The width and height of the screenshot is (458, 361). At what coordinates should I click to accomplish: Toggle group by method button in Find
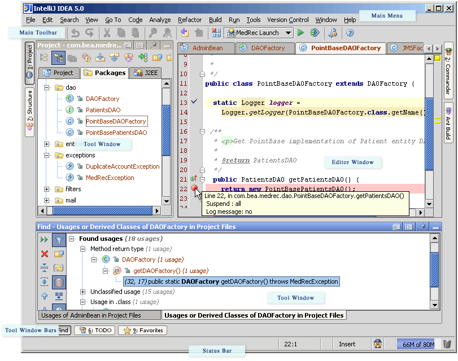pos(59,282)
